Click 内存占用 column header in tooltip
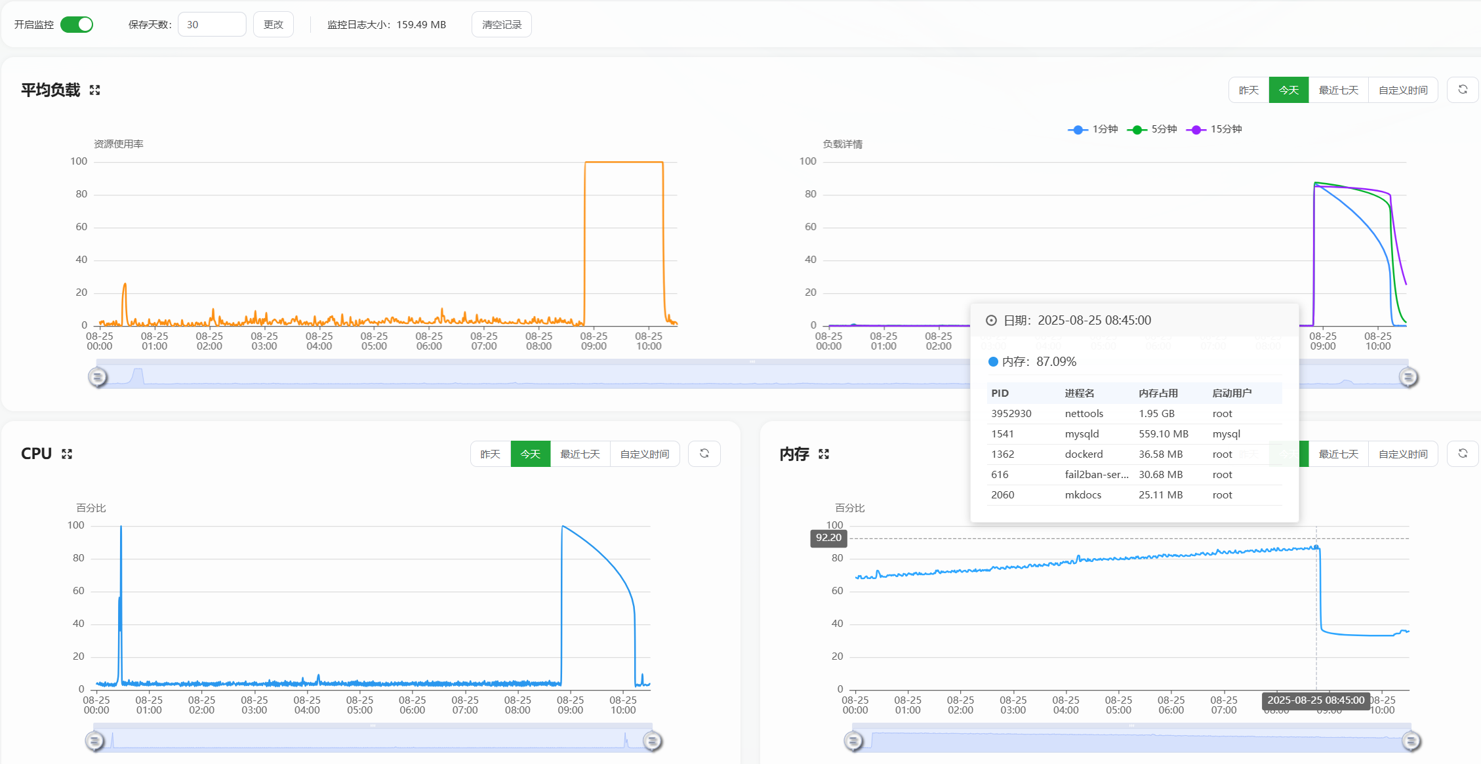The height and width of the screenshot is (764, 1481). point(1158,393)
